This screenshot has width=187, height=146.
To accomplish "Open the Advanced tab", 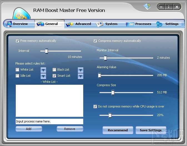I will [x=79, y=24].
